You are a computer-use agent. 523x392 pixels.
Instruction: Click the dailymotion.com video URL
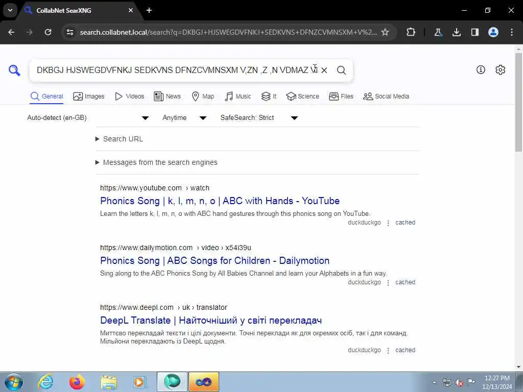click(176, 248)
